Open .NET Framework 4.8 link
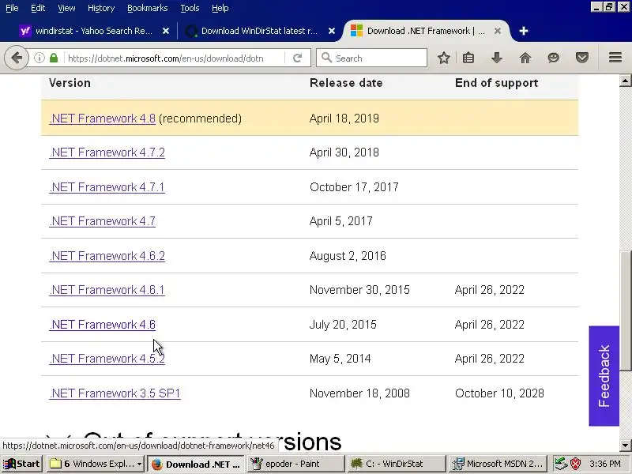Image resolution: width=632 pixels, height=474 pixels. (103, 118)
